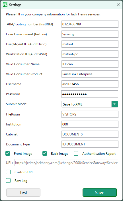The image size is (123, 201).
Task: Enable the Custom URL checkbox
Action: (x=8, y=172)
